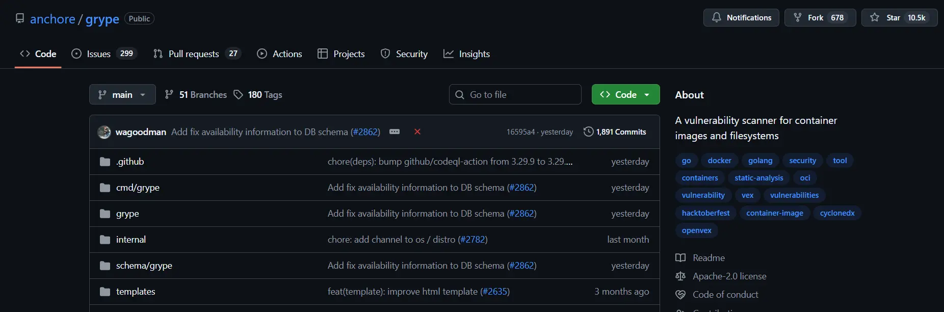Image resolution: width=944 pixels, height=312 pixels.
Task: Switch to the Code tab
Action: tap(38, 54)
